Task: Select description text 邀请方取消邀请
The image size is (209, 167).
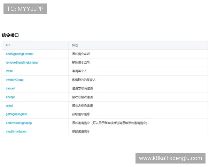Action: [82, 88]
